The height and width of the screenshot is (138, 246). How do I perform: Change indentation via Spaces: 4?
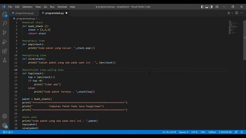click(x=183, y=132)
